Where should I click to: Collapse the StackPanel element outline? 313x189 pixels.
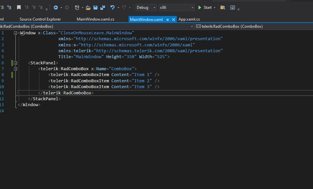(15, 63)
